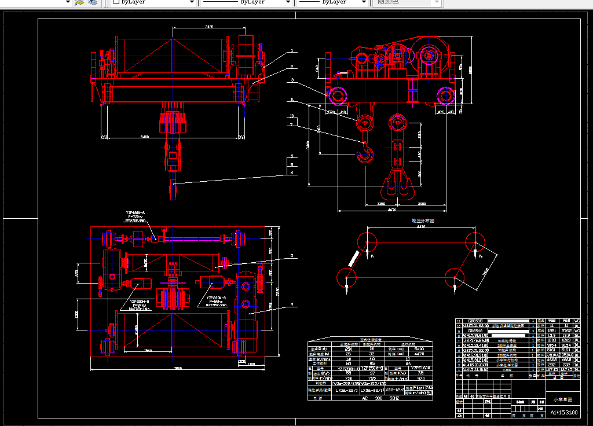This screenshot has height=426, width=593.
Task: Click the 735 speed cell in parameter table
Action: pos(372,379)
